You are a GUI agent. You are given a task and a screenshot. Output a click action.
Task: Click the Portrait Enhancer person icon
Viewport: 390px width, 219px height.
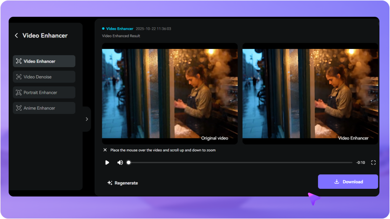[x=19, y=92]
